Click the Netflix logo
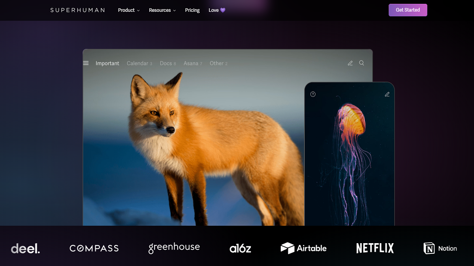This screenshot has height=266, width=474. click(x=375, y=248)
